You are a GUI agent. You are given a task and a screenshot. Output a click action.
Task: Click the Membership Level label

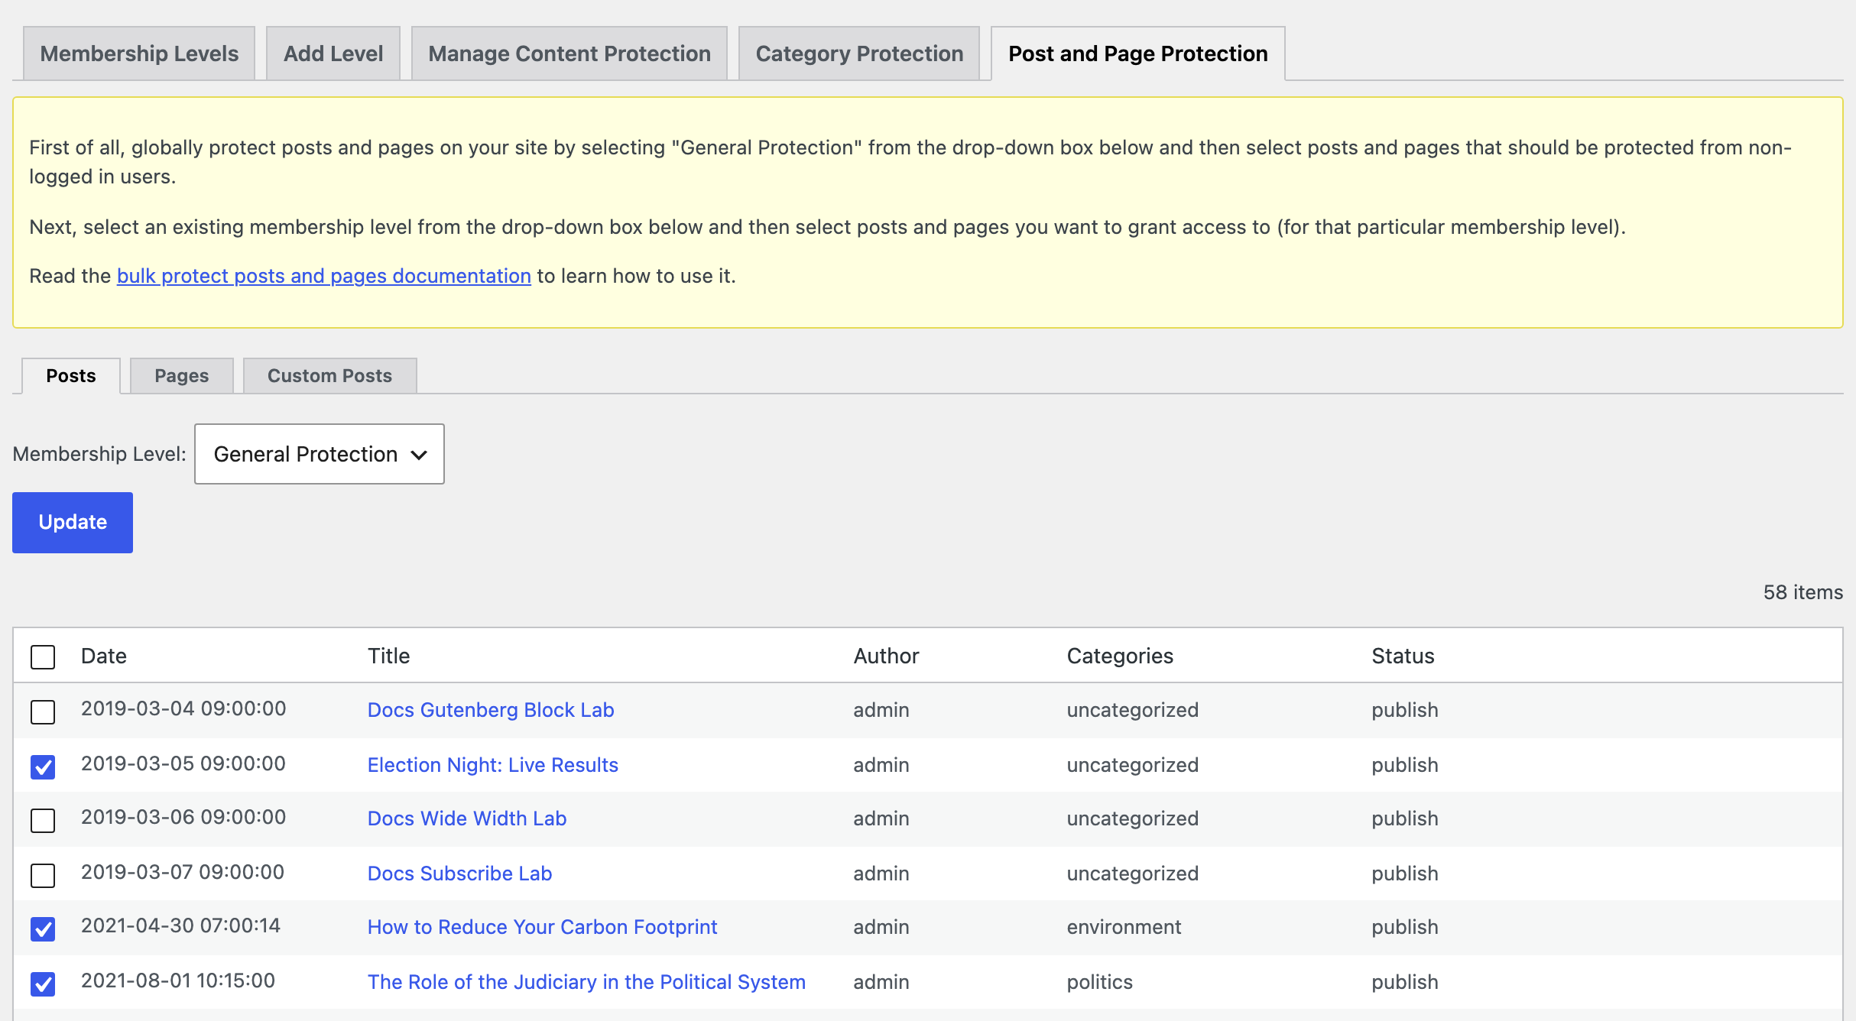[99, 454]
